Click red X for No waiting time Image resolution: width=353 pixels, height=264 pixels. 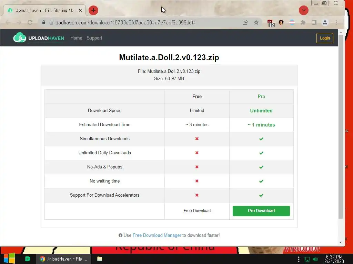[x=197, y=181]
